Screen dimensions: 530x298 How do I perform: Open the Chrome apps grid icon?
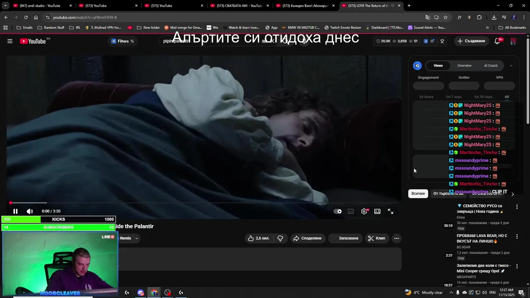(5, 28)
